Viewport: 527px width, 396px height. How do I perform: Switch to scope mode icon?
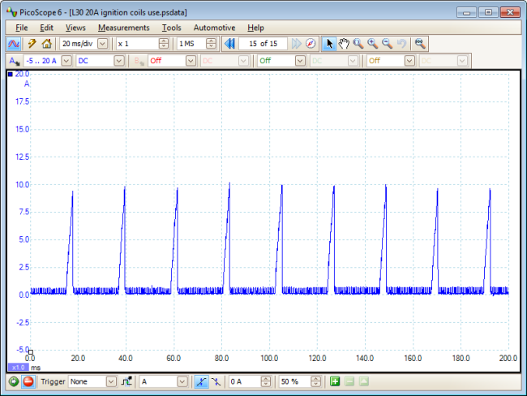point(14,44)
